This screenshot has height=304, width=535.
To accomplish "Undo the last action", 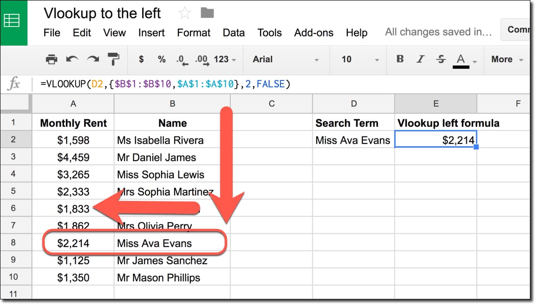I will click(x=72, y=59).
